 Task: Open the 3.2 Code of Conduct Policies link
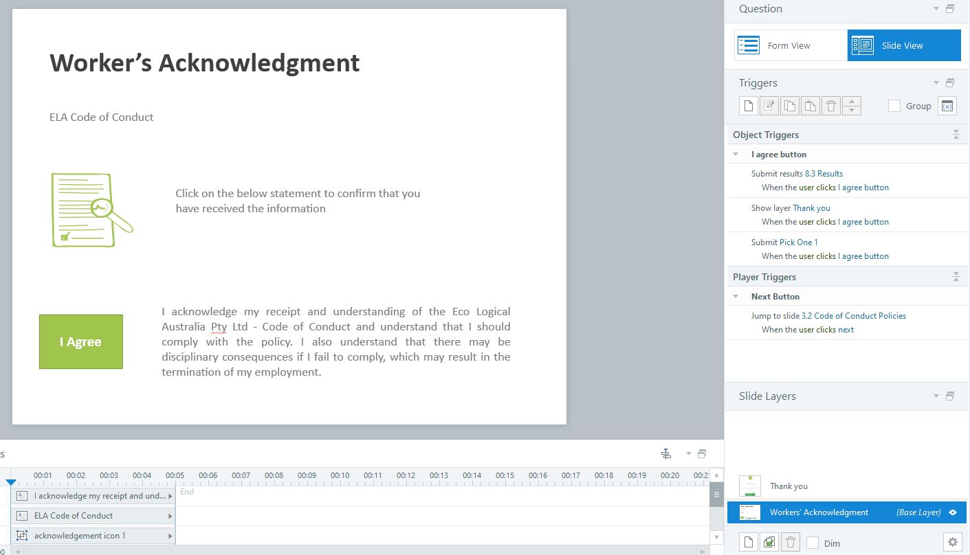[x=854, y=316]
